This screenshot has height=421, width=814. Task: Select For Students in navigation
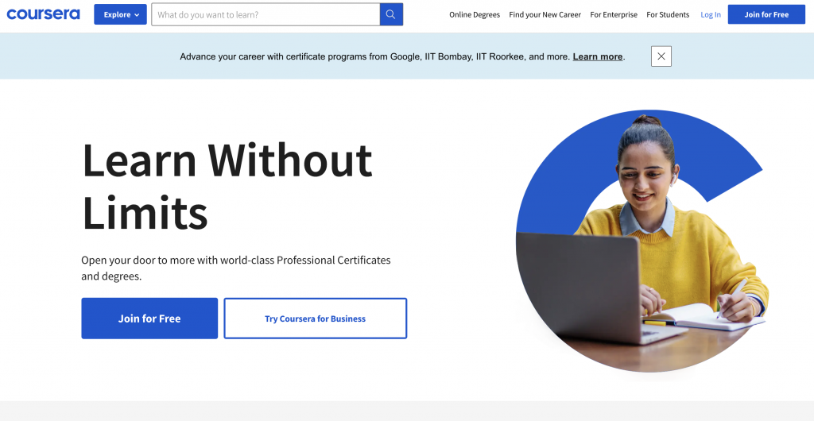[x=668, y=14]
